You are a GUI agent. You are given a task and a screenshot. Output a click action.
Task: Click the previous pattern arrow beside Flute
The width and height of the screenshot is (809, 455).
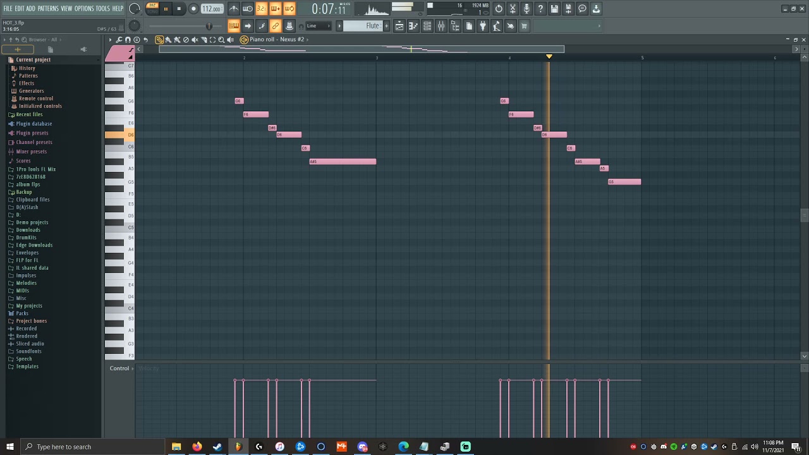pyautogui.click(x=339, y=26)
